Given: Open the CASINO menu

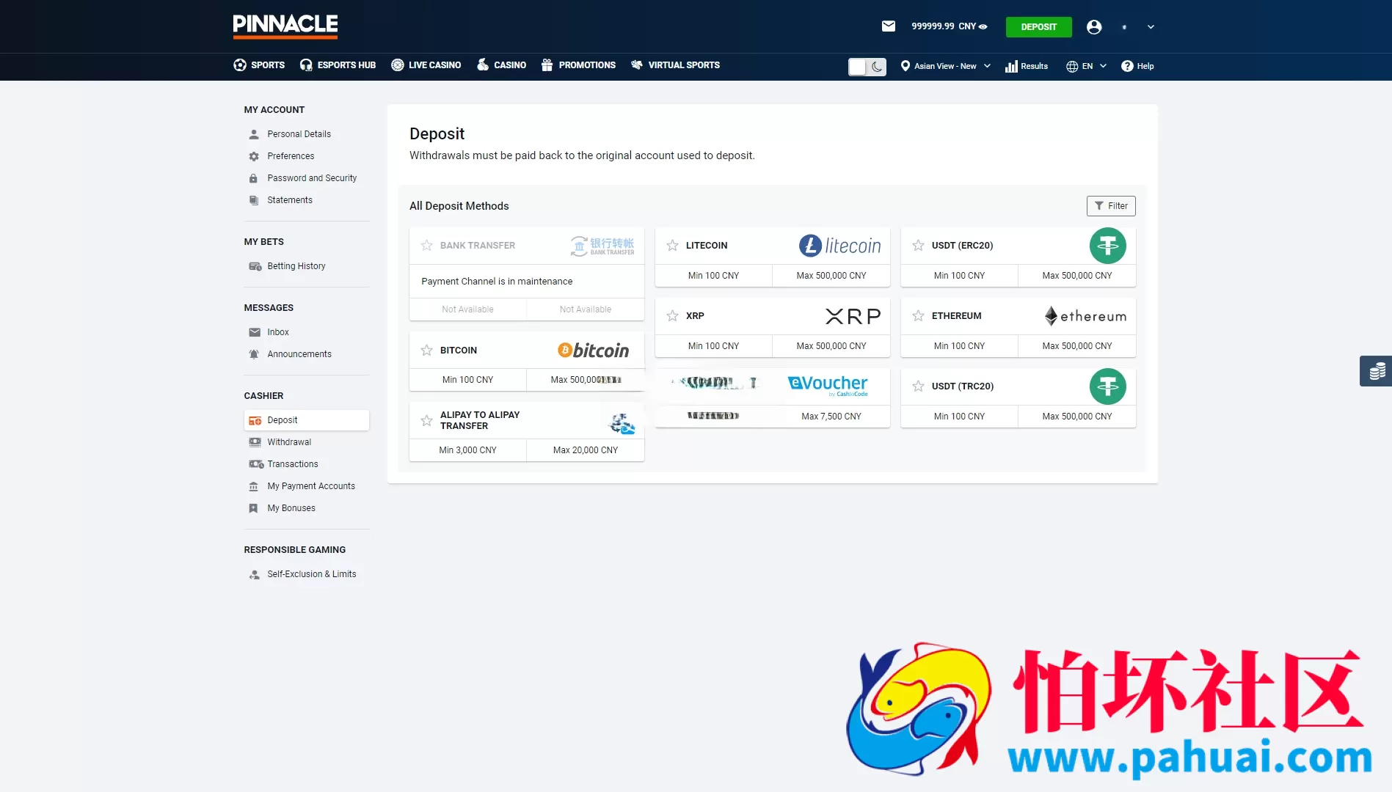Looking at the screenshot, I should [x=501, y=65].
